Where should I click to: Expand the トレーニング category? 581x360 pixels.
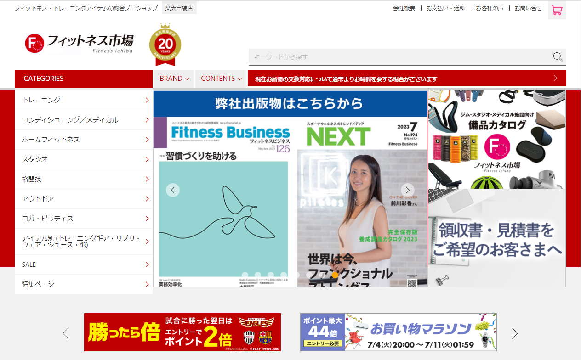(x=84, y=100)
